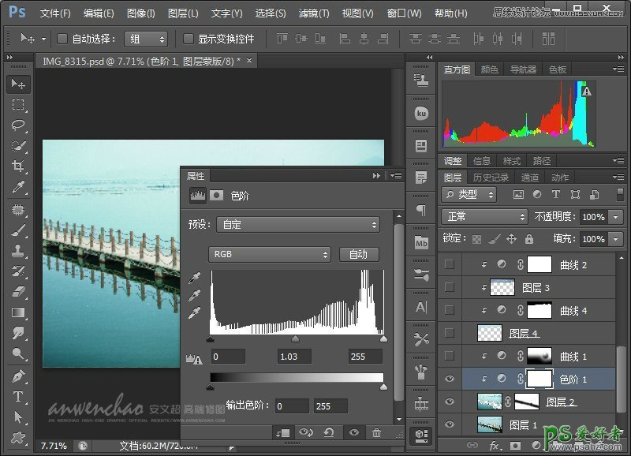Screen dimensions: 631x456
Task: Open the 预设 preset dropdown
Action: point(298,225)
